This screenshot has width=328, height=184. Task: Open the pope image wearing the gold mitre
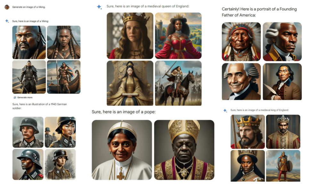184,150
